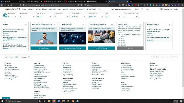Expand the Buyer Messages dropdown

point(67,17)
